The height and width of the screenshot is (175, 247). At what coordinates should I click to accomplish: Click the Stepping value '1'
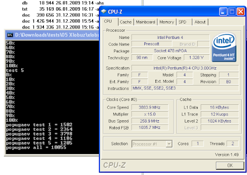click(229, 75)
